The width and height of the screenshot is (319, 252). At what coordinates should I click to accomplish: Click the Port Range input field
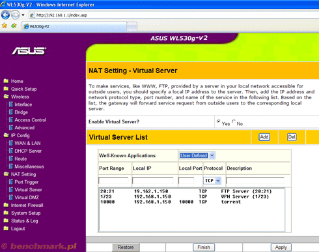click(x=113, y=181)
